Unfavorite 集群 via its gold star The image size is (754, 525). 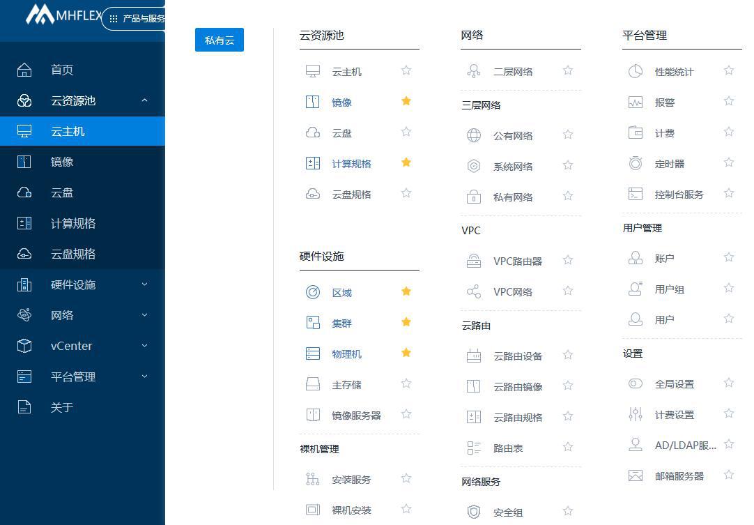click(x=406, y=322)
